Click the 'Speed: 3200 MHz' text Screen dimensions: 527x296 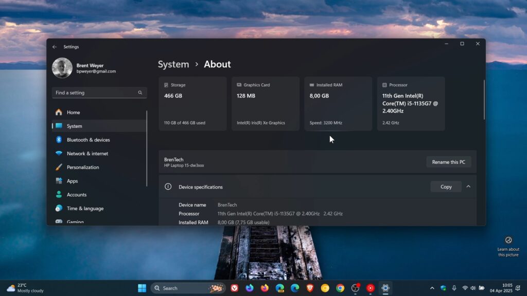[326, 123]
